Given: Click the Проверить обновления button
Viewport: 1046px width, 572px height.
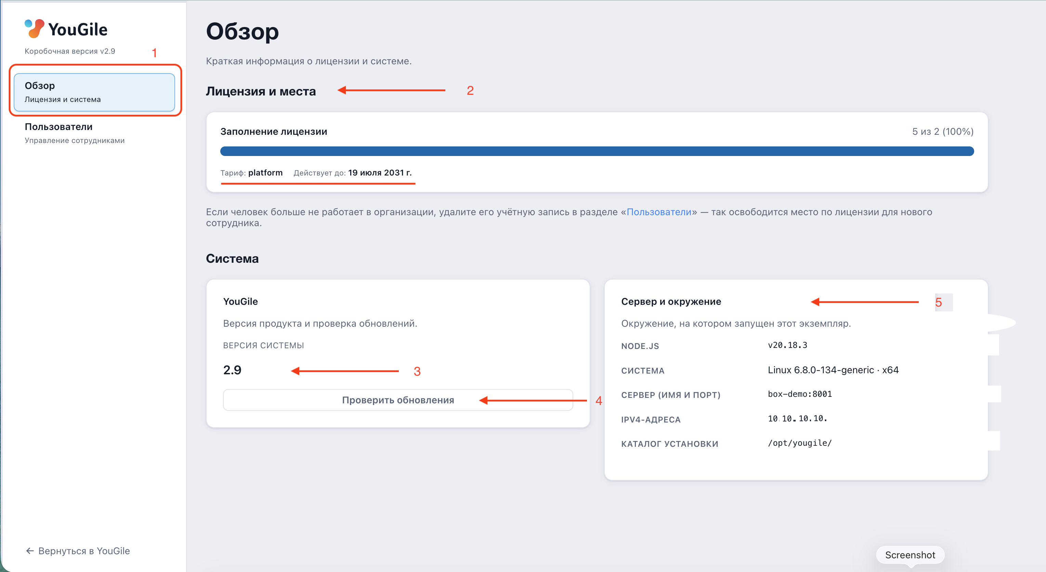Looking at the screenshot, I should click(x=398, y=400).
